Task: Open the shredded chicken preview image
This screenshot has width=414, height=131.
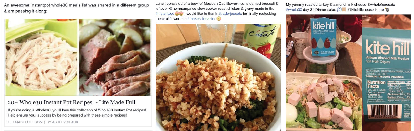Action: (42, 57)
